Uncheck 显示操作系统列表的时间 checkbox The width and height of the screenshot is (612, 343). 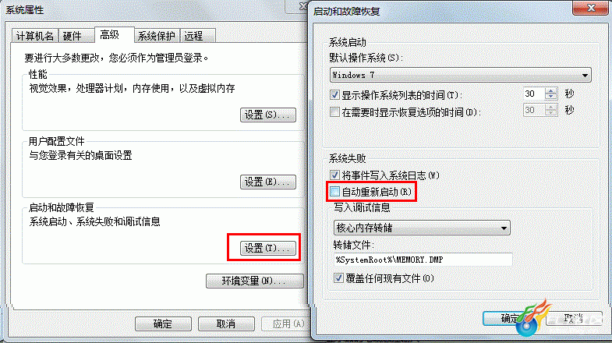(x=334, y=95)
